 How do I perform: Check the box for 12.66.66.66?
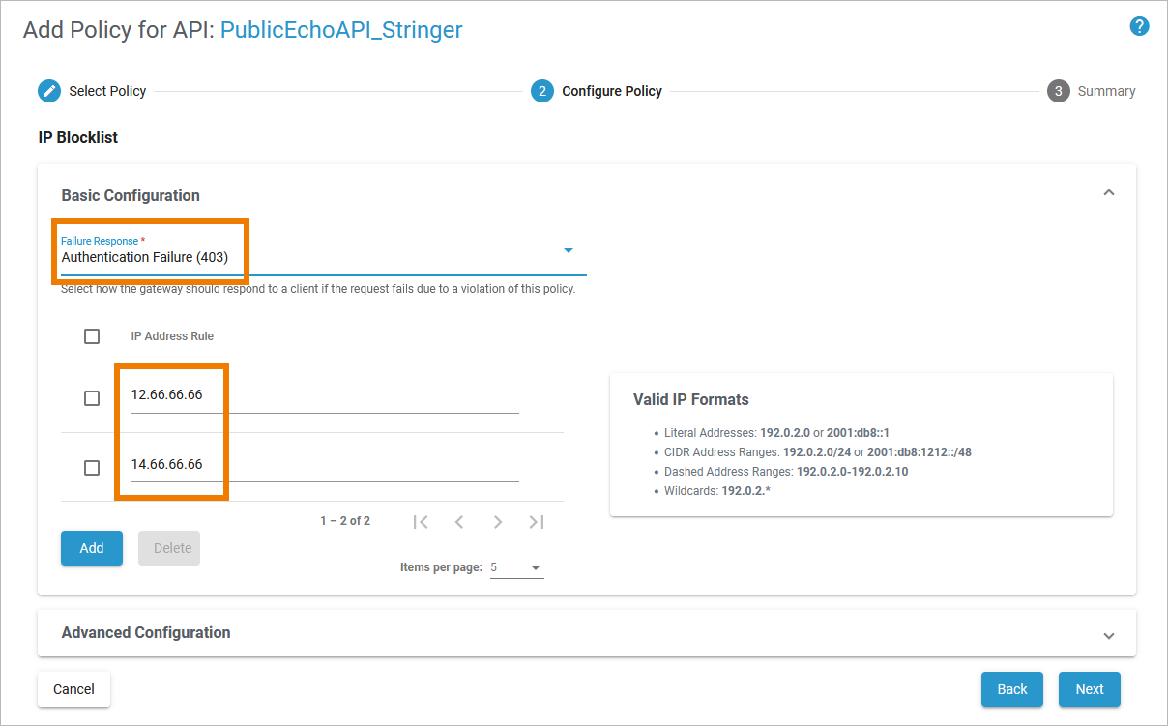[92, 398]
